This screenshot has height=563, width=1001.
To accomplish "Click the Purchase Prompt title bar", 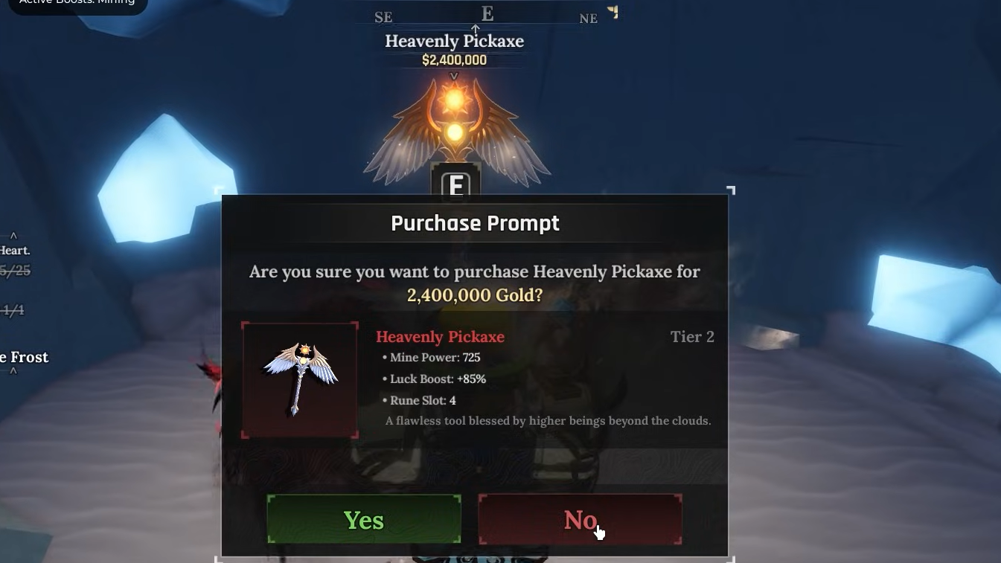I will coord(475,223).
